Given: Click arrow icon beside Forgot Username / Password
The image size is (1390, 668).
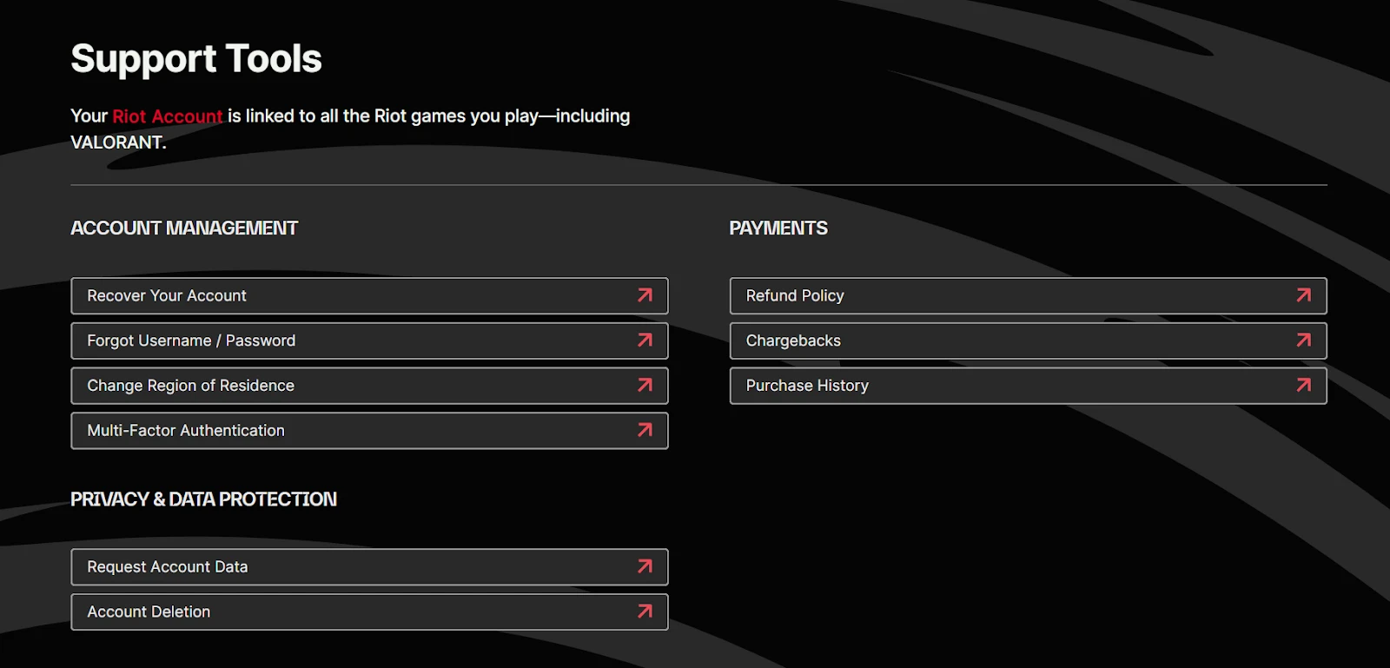Looking at the screenshot, I should 645,341.
